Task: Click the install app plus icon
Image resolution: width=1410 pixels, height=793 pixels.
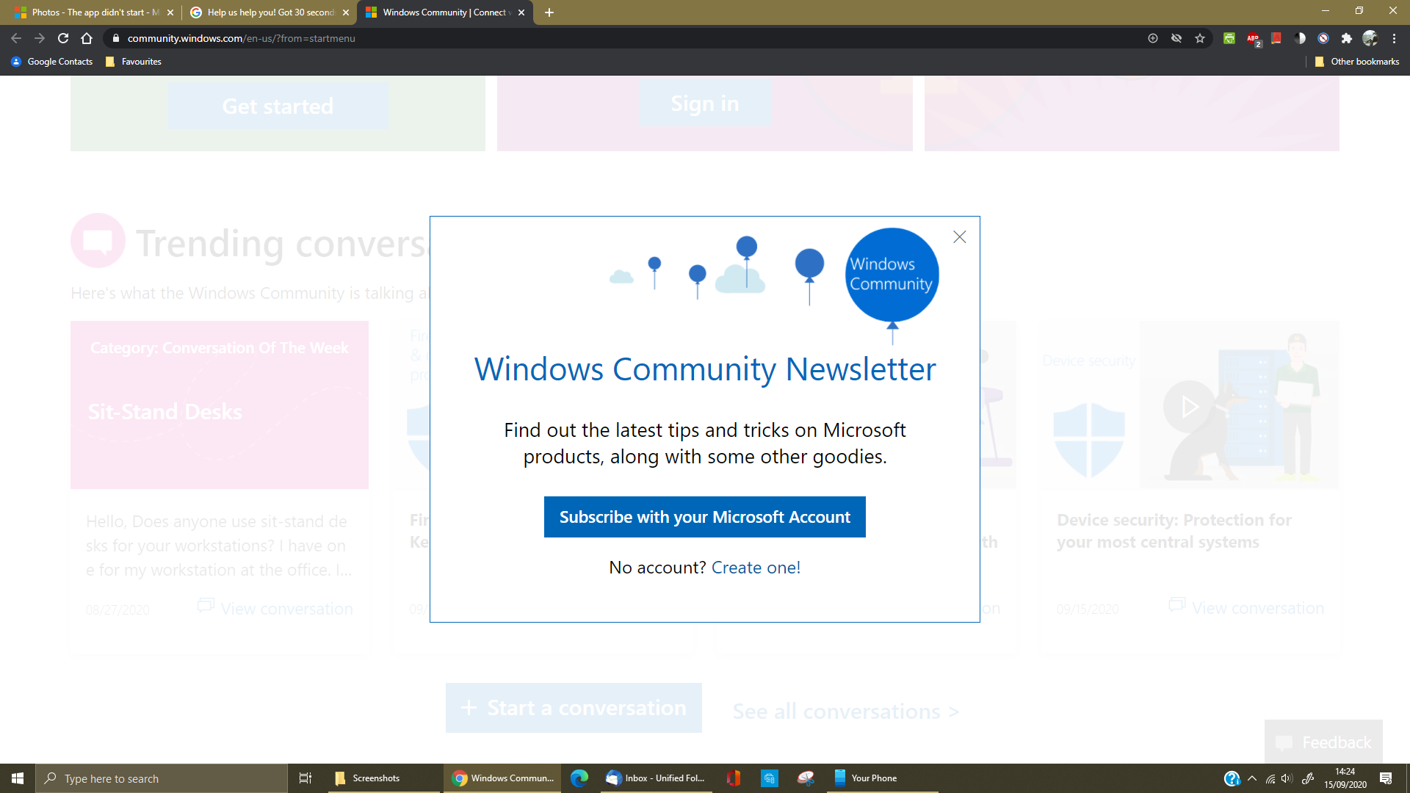Action: [x=1153, y=38]
